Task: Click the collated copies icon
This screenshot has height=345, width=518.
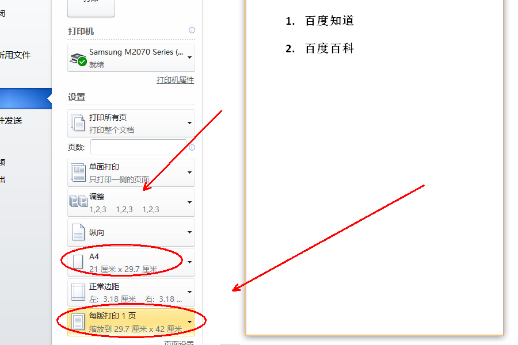Action: pos(78,201)
